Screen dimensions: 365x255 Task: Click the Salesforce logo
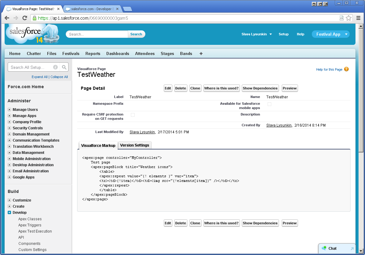pos(33,34)
